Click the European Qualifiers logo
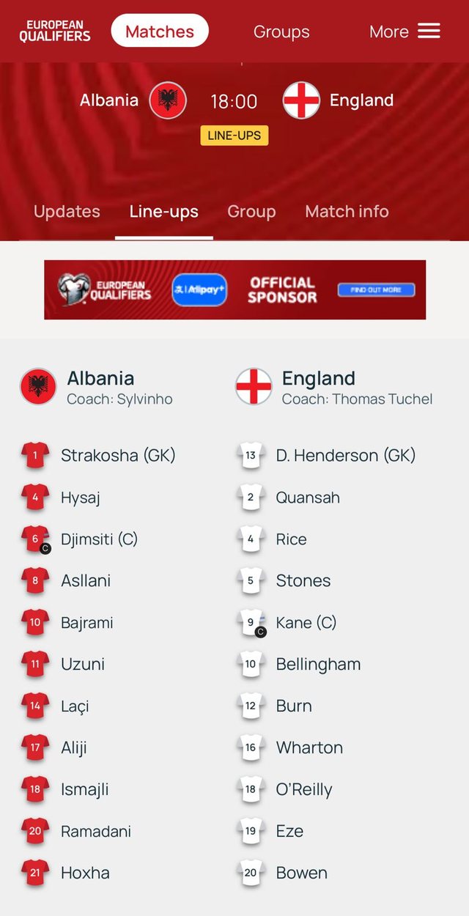The width and height of the screenshot is (469, 916). 55,31
